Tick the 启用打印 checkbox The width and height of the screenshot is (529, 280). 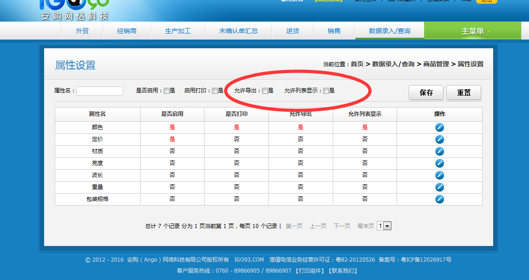coord(215,91)
